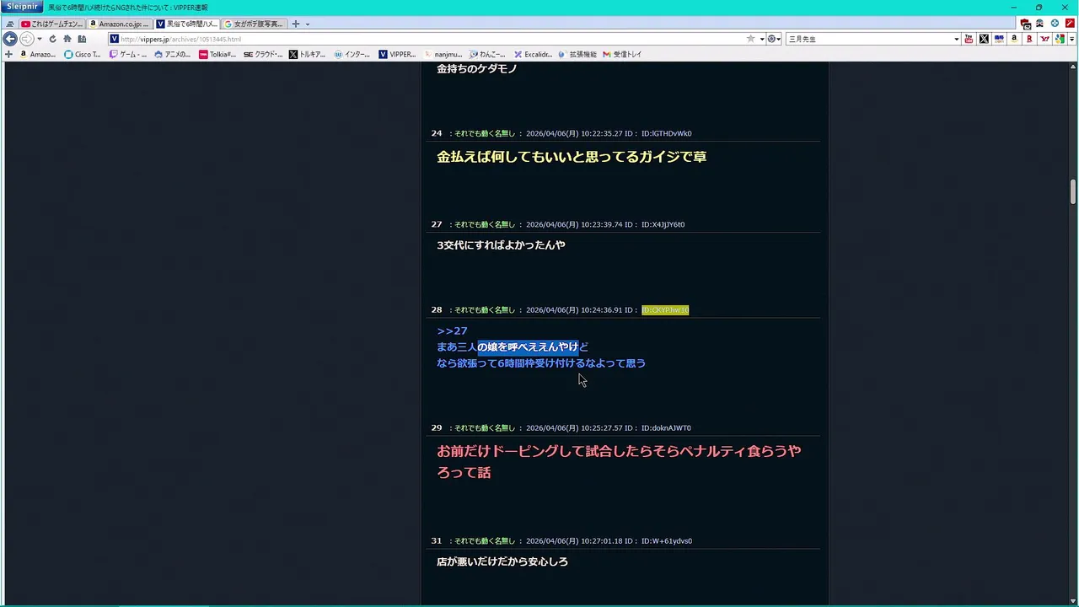Open the page history panel icon
1079x607 pixels.
point(82,39)
